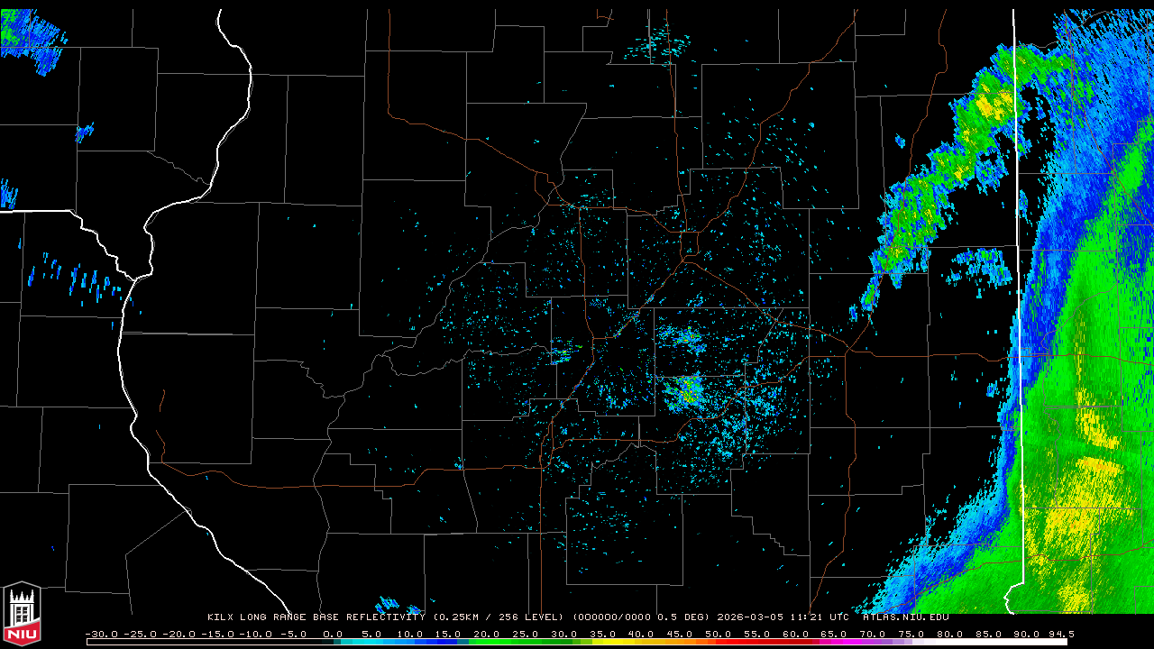Click the KILX Long Range Base Reflectivity title

[x=316, y=617]
